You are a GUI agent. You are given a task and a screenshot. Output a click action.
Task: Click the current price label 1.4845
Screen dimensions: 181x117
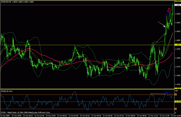(178, 5)
